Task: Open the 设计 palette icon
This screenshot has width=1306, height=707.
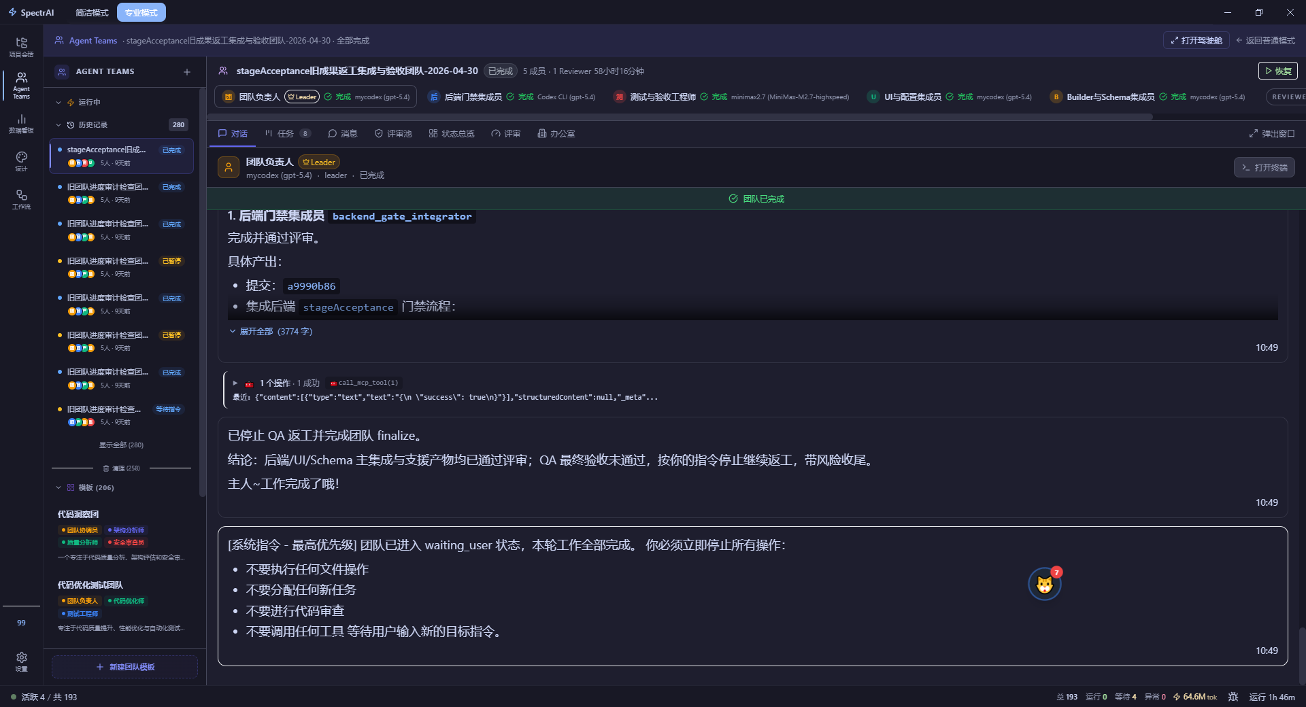Action: point(21,162)
